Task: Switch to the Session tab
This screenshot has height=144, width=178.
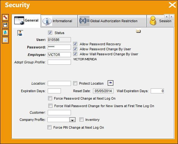Action: (x=160, y=21)
